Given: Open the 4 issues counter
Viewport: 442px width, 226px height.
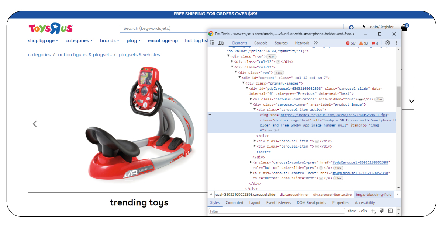Looking at the screenshot, I should tap(375, 43).
